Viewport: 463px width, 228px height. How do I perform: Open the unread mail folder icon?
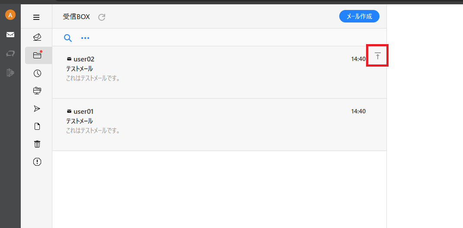pyautogui.click(x=37, y=37)
